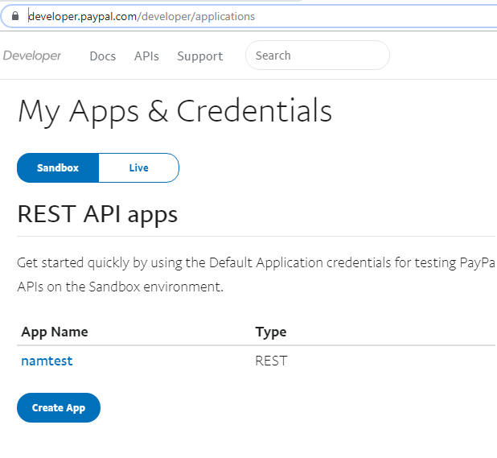Screen dimensions: 497x458
Task: Switch to Live environment
Action: [139, 167]
